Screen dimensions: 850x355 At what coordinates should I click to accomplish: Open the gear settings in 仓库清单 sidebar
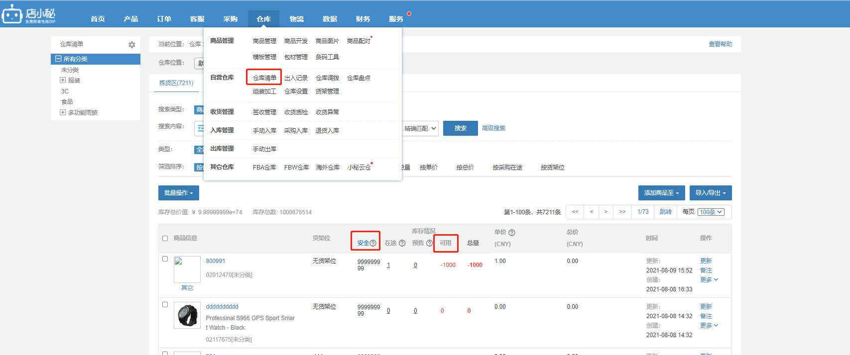[131, 45]
